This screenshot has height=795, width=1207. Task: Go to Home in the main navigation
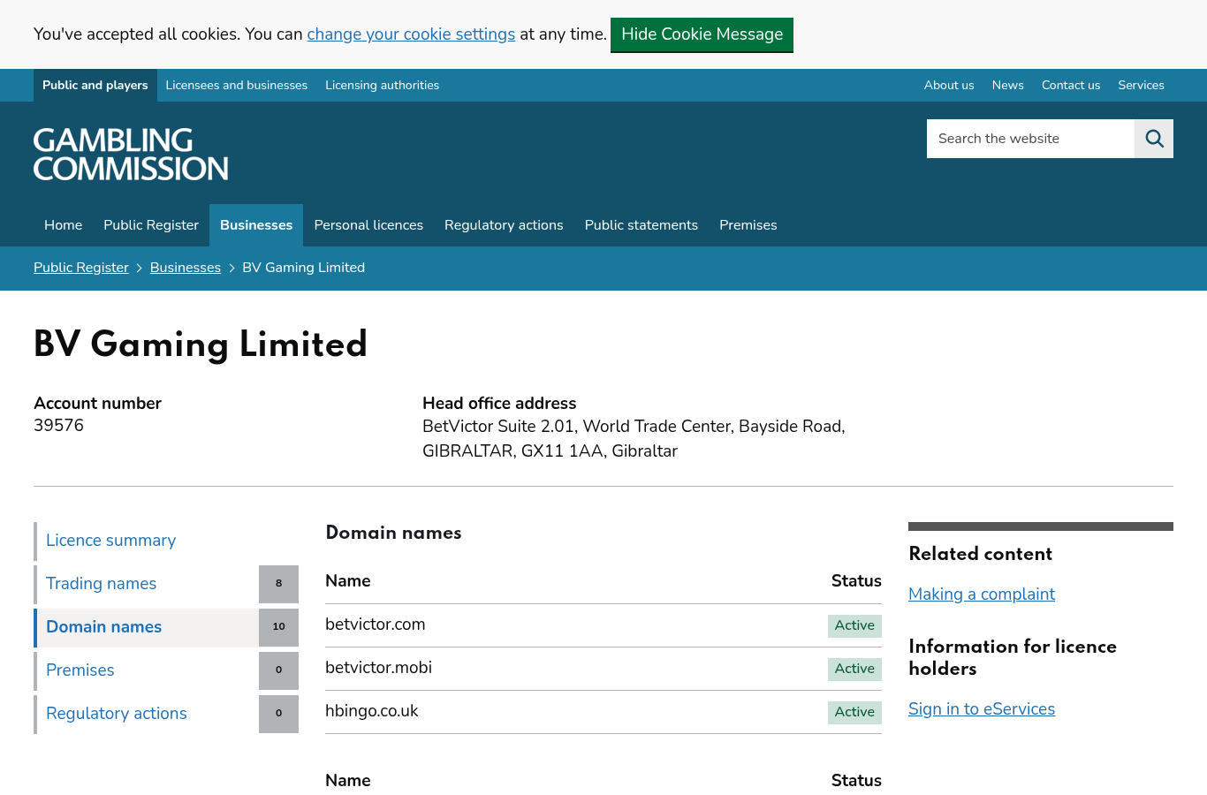64,225
